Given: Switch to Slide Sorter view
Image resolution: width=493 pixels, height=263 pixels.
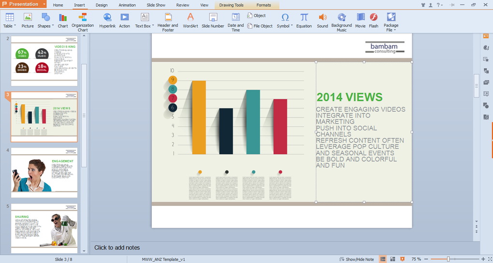Looking at the screenshot, I should tap(392, 259).
